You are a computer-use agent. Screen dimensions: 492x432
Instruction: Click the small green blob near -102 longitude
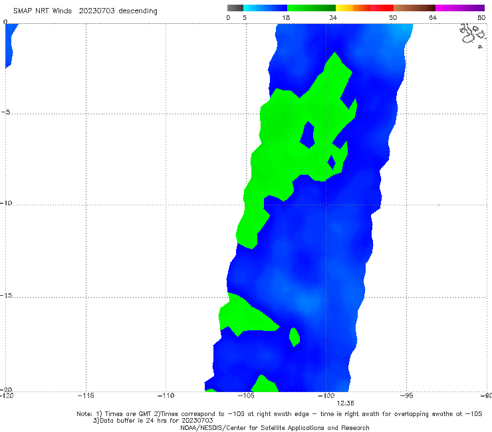(294, 337)
